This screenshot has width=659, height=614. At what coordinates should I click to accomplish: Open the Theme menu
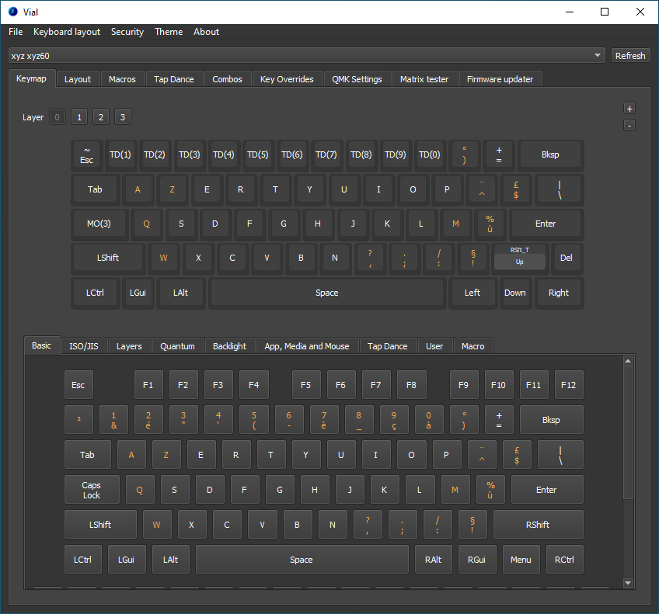(169, 32)
